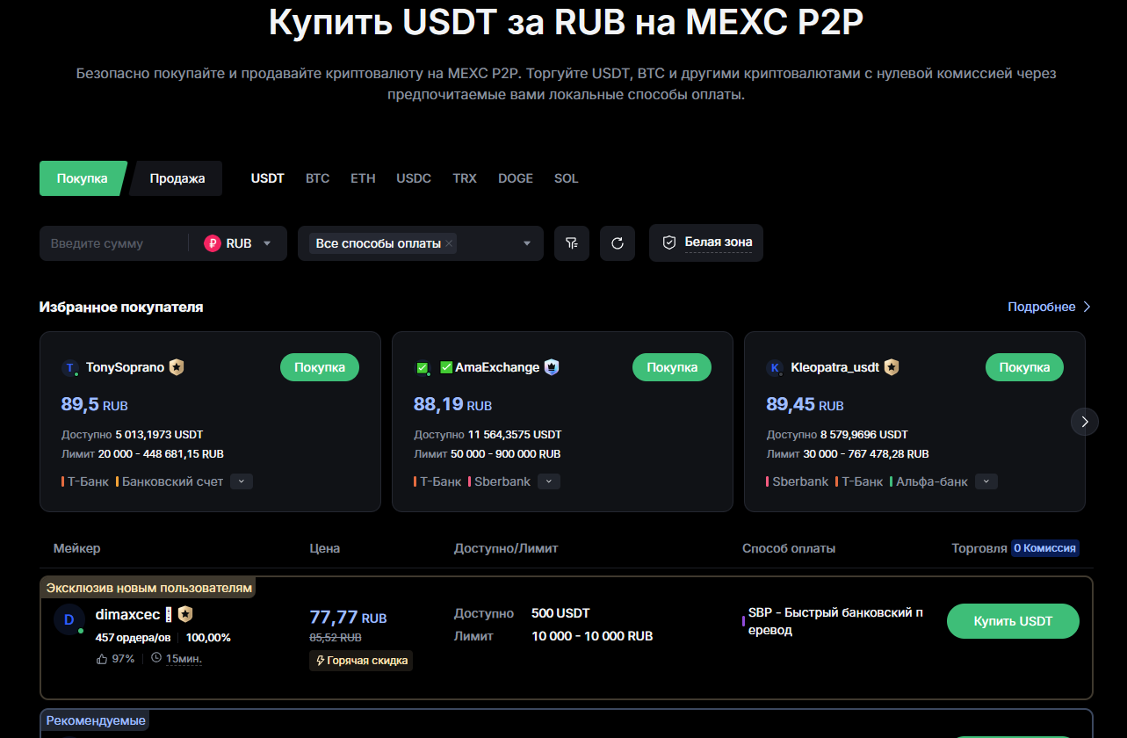
Task: Open the dimaxcec maker profile name
Action: point(127,614)
